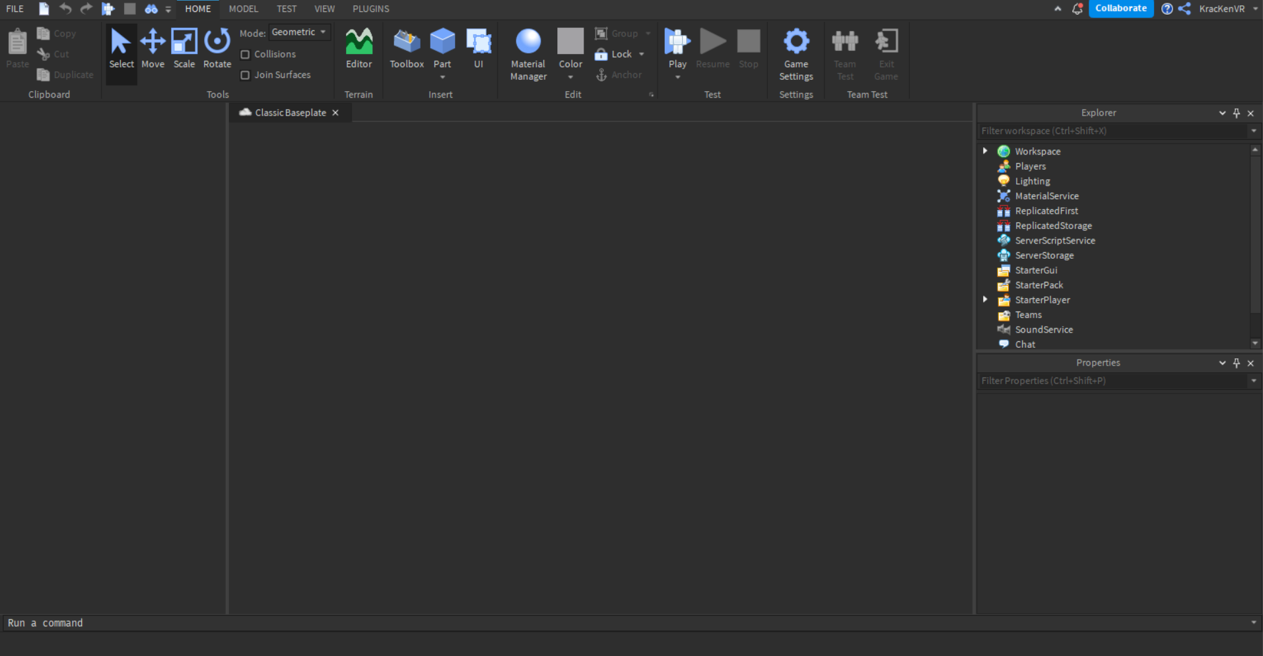
Task: Click the Collaborate button
Action: click(x=1121, y=9)
